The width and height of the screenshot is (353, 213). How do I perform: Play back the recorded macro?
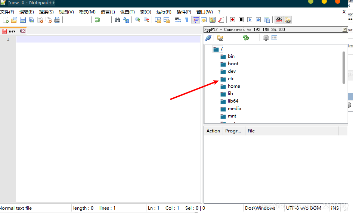[x=250, y=20]
